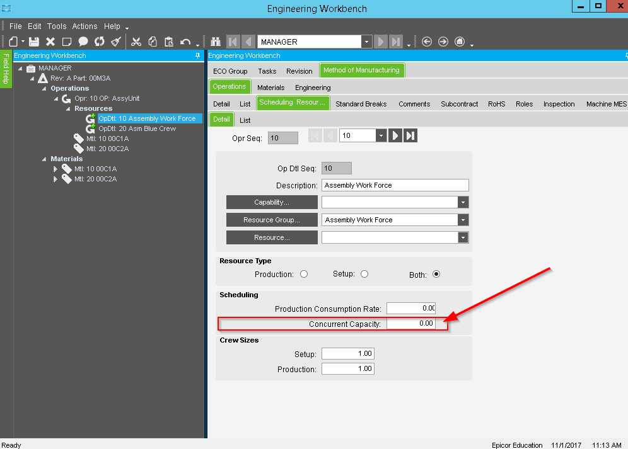Choose the Both resource type option
Screen dimensions: 628x449
click(x=436, y=275)
